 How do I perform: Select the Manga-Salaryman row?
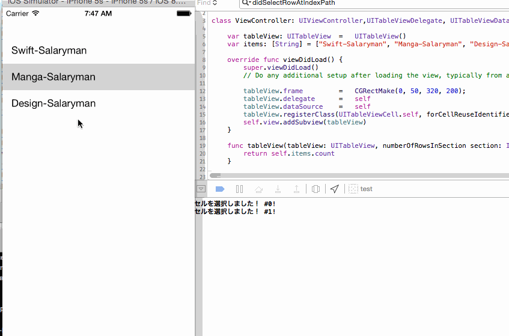pyautogui.click(x=99, y=77)
